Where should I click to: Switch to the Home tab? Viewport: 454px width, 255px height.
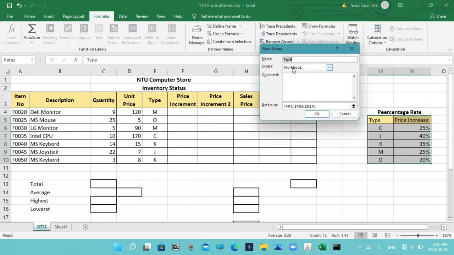click(x=30, y=16)
